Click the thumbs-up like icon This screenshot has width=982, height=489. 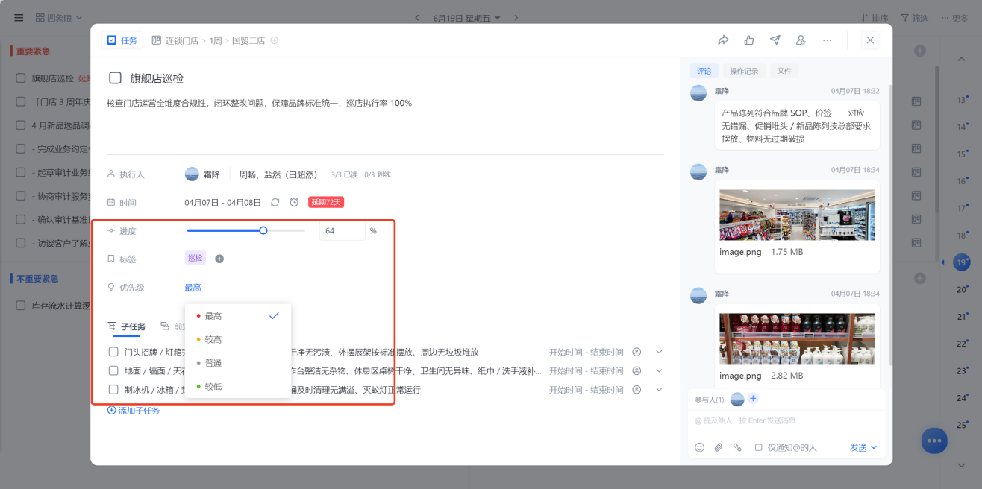pos(749,40)
